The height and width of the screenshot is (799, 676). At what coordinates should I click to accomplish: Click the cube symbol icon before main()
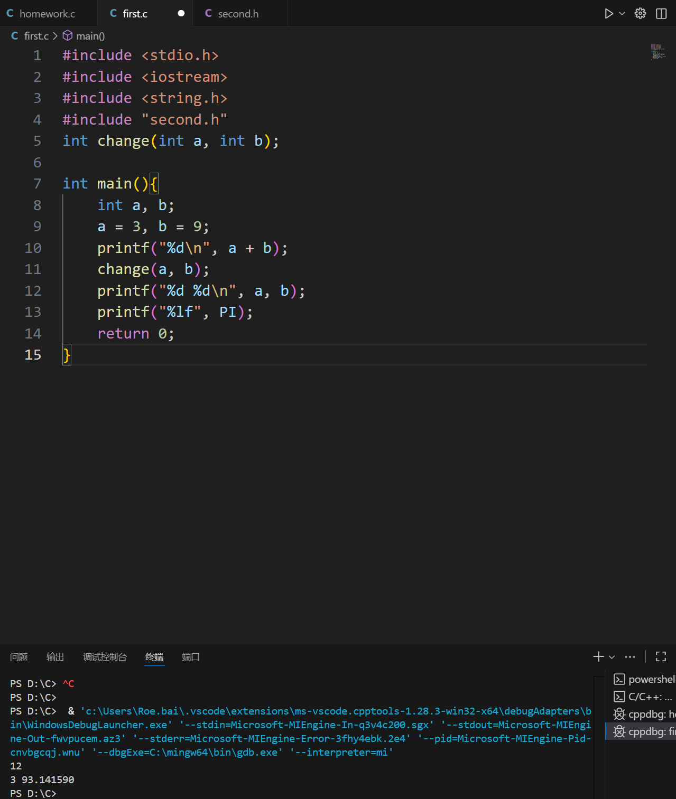coord(68,35)
